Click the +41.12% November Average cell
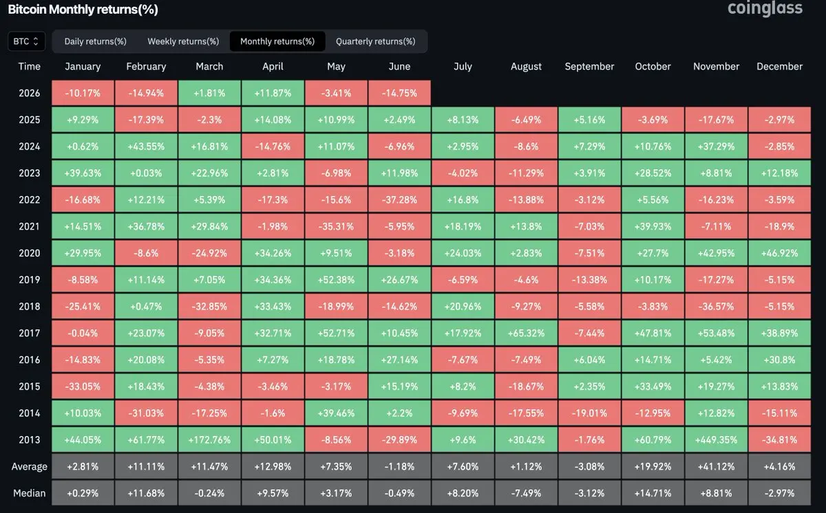Viewport: 826px width, 513px height. point(716,467)
